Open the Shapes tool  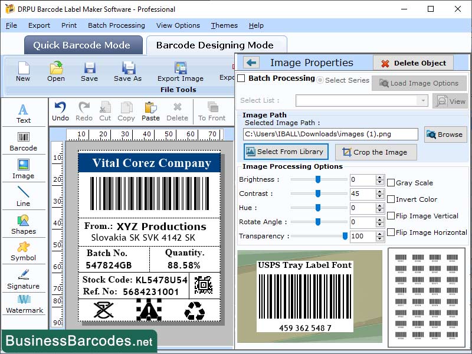(x=24, y=227)
